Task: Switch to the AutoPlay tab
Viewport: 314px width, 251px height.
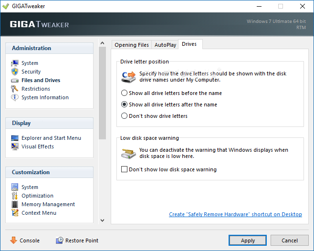Action: [x=165, y=45]
